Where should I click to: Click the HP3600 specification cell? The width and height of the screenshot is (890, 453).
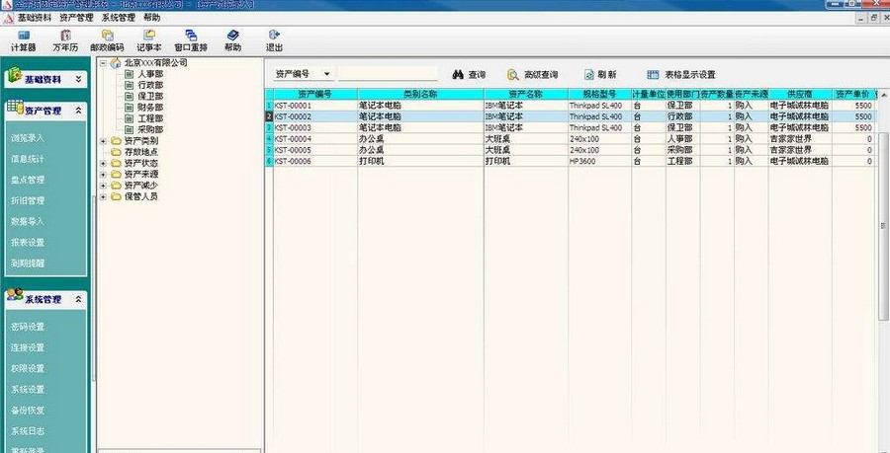tap(599, 162)
